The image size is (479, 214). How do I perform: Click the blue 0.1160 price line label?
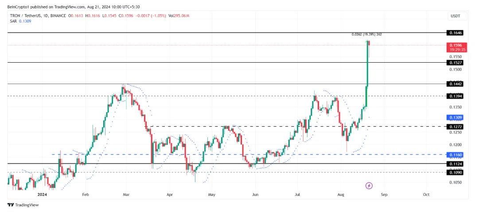tap(456, 155)
